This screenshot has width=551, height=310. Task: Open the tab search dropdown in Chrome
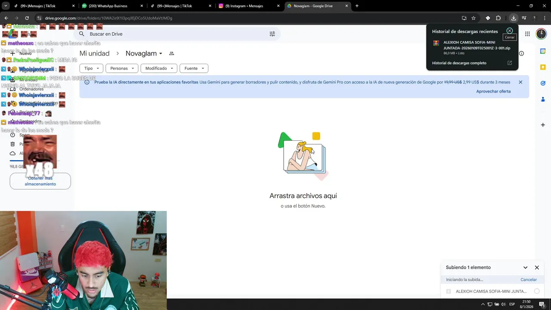[6, 6]
